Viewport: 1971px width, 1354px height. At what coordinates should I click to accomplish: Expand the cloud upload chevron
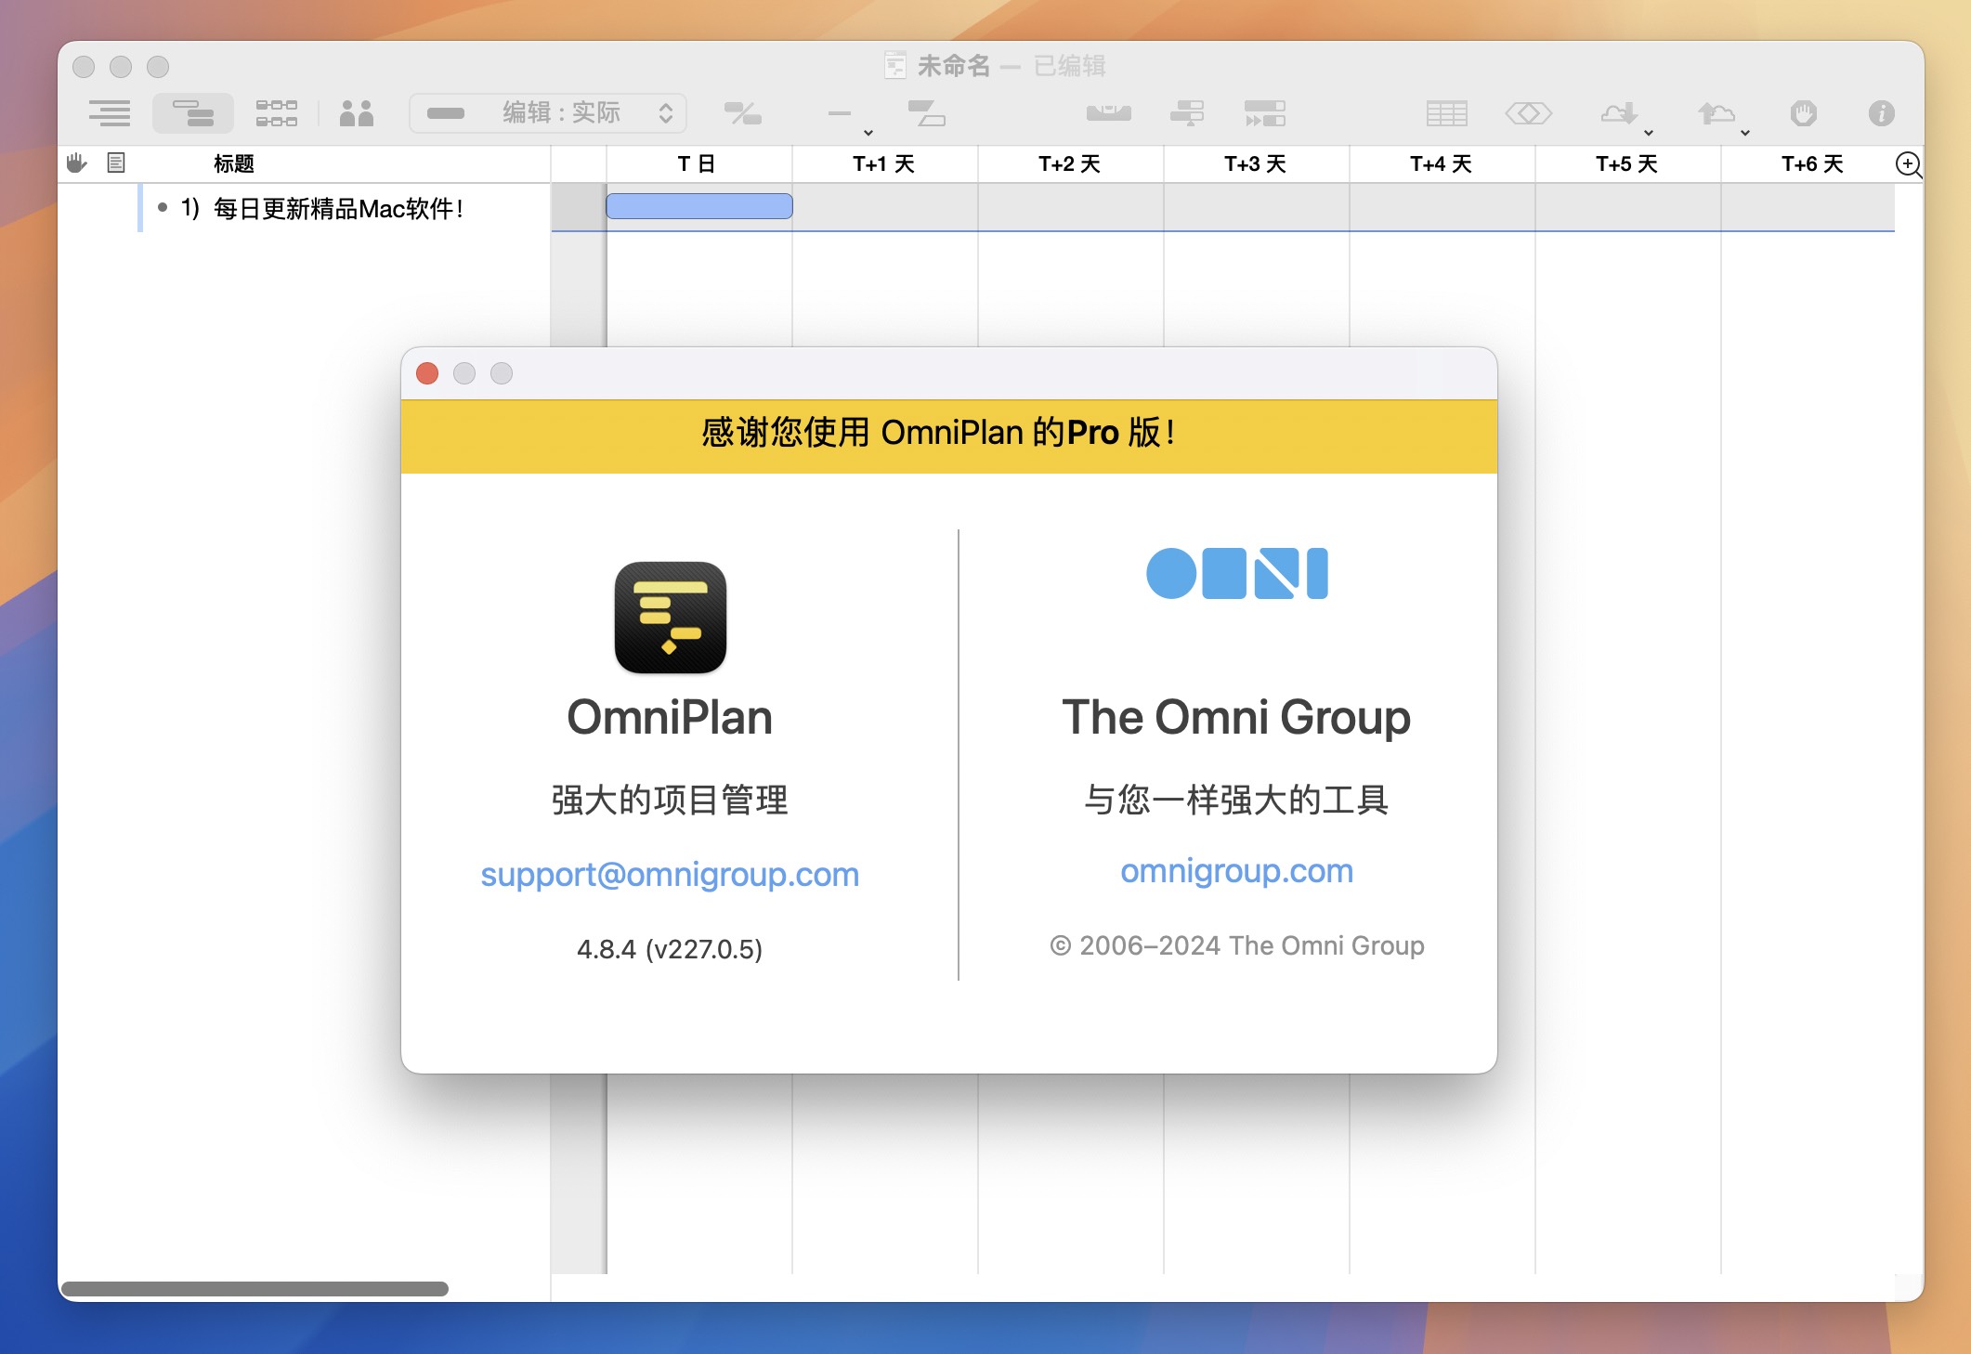[x=1745, y=133]
